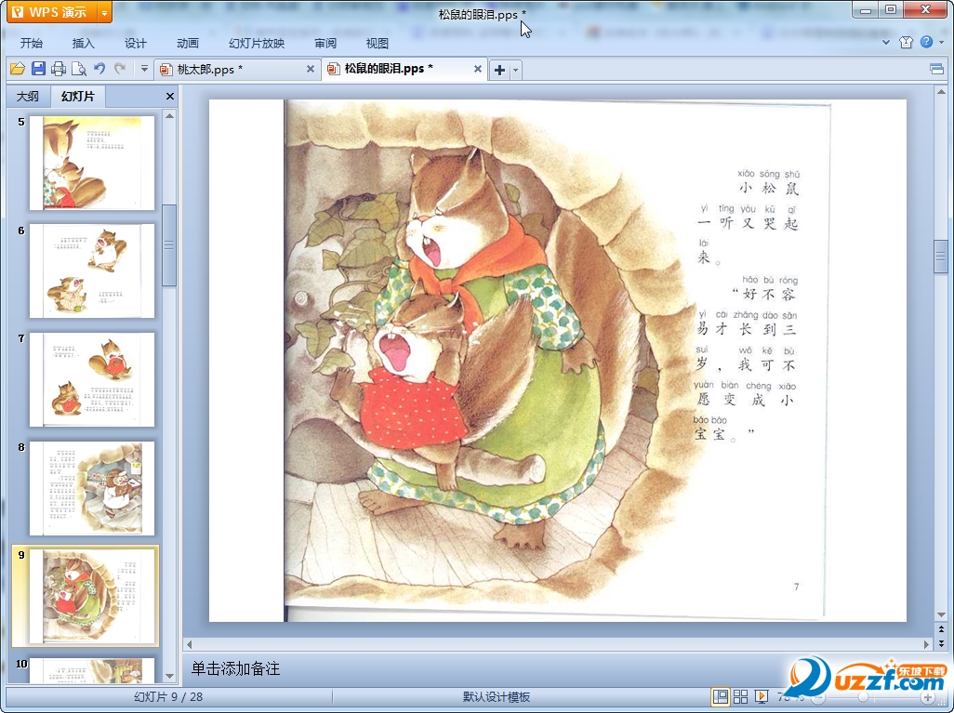The image size is (954, 713).
Task: Select slide 9 thumbnail
Action: 92,596
